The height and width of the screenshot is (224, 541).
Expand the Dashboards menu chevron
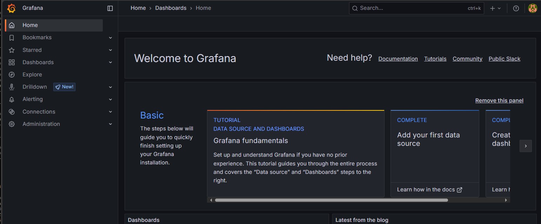(x=111, y=62)
